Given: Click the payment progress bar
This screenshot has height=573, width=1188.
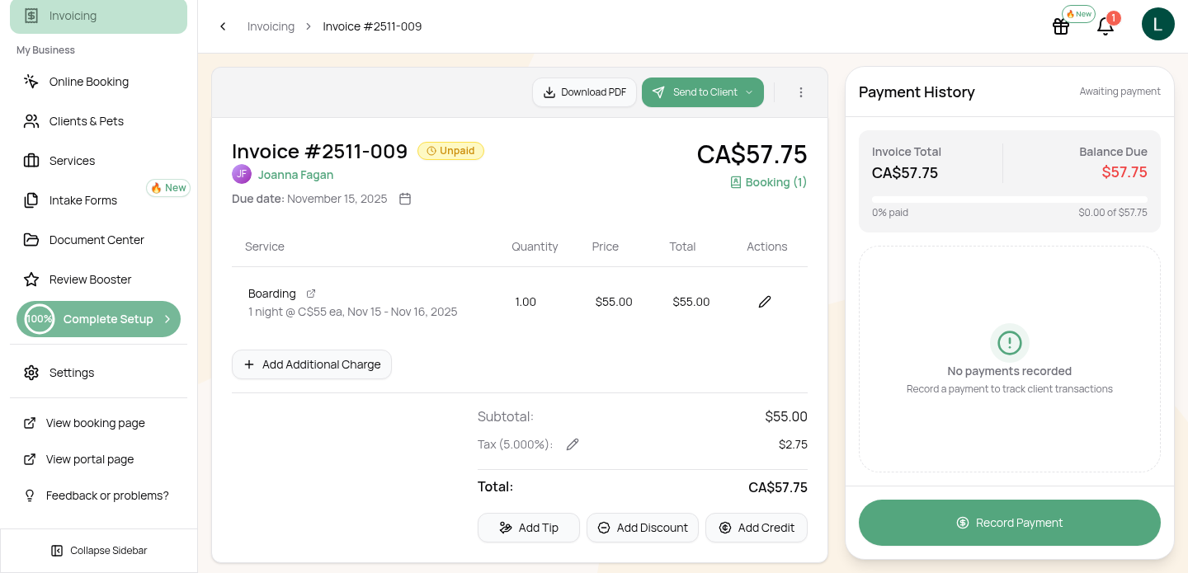Looking at the screenshot, I should pyautogui.click(x=1009, y=200).
